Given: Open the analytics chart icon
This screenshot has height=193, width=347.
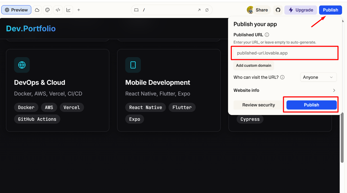Looking at the screenshot, I should coord(68,10).
